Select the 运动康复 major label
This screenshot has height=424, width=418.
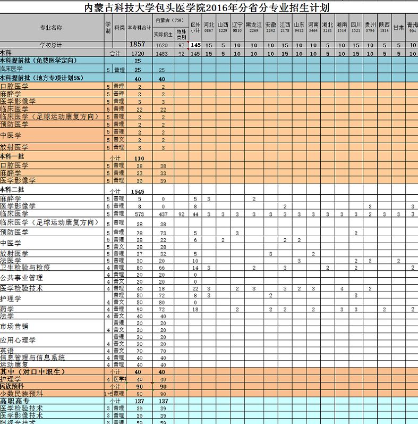click(14, 364)
